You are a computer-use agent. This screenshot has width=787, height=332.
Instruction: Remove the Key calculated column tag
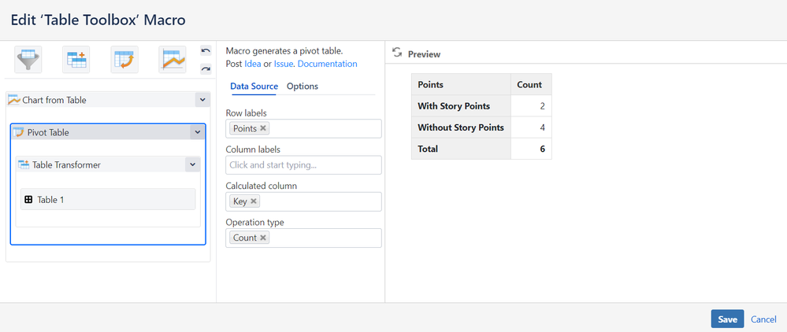254,201
